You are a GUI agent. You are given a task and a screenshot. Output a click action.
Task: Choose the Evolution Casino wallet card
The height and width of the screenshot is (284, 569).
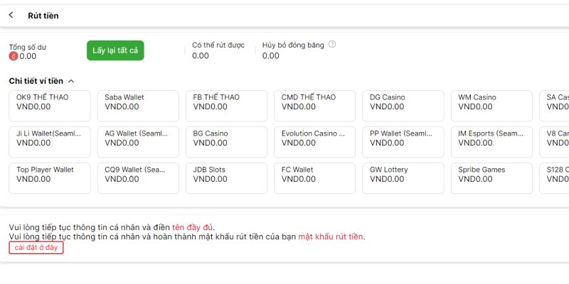point(314,141)
